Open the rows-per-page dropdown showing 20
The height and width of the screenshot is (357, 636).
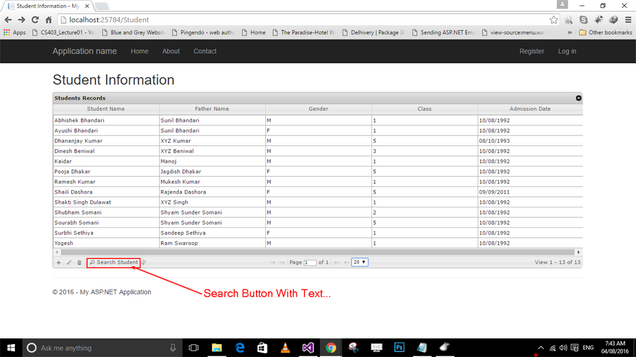[360, 262]
